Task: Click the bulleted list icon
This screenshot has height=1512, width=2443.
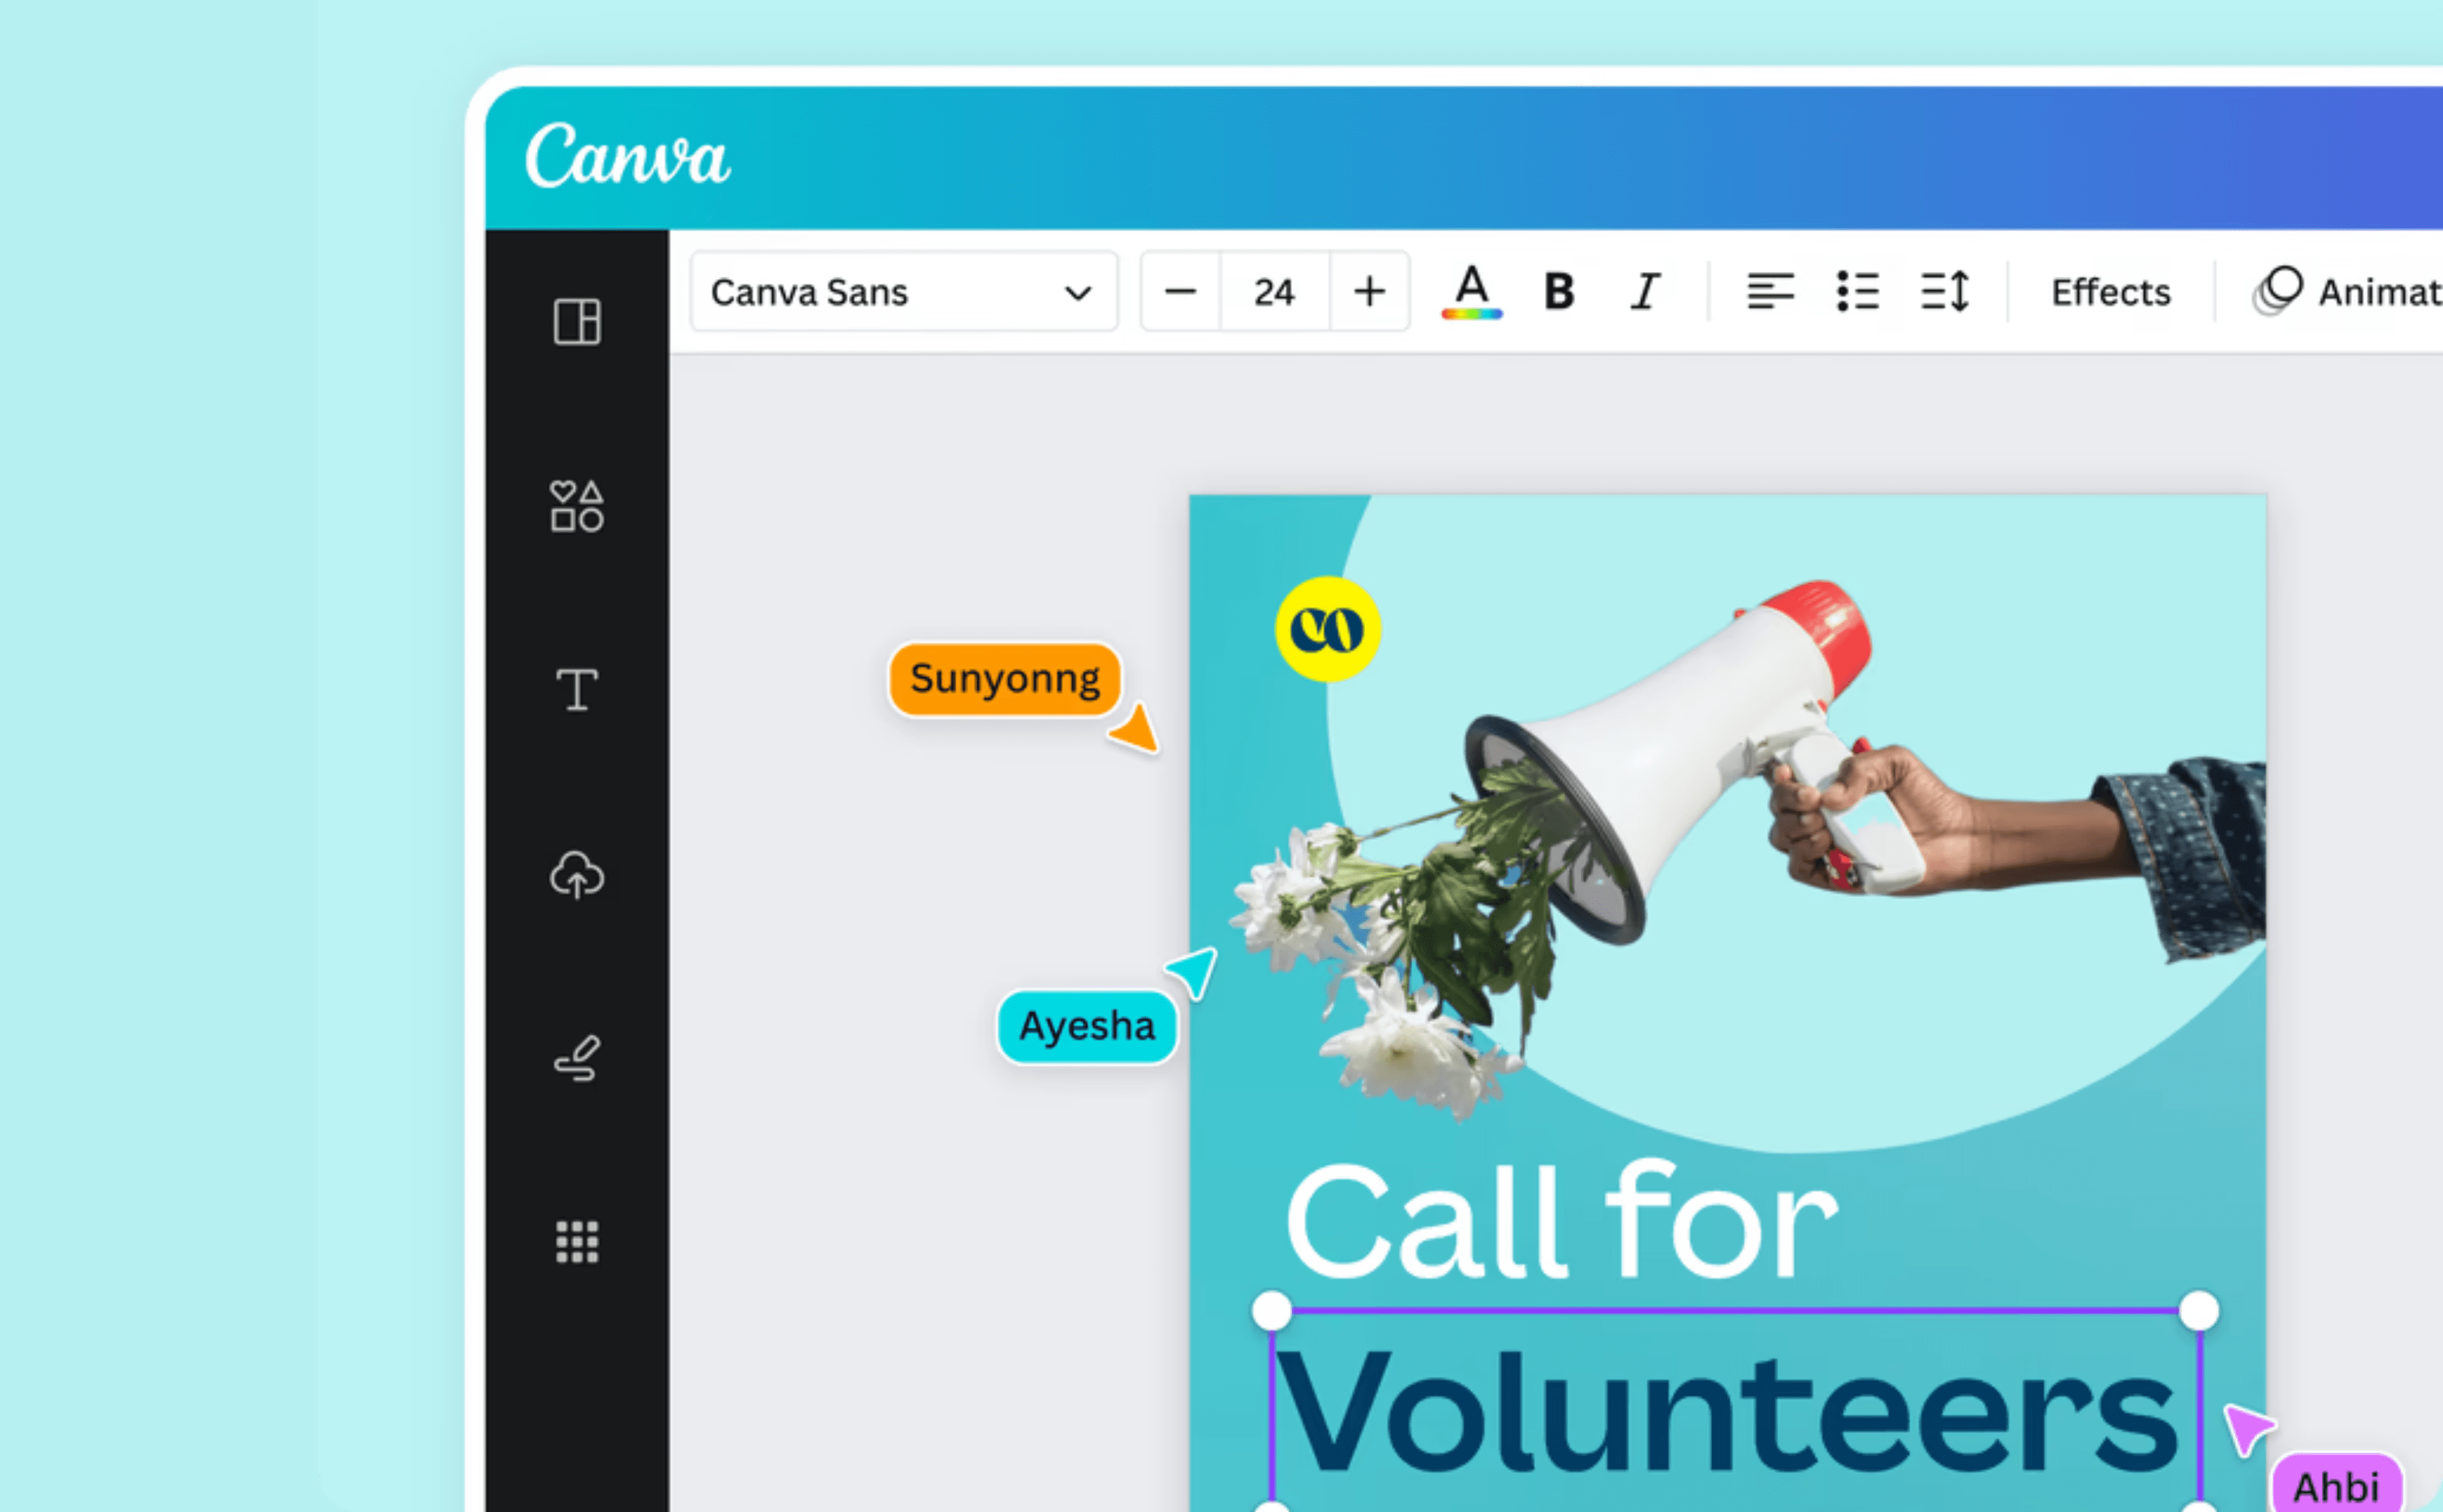Action: (x=1857, y=291)
